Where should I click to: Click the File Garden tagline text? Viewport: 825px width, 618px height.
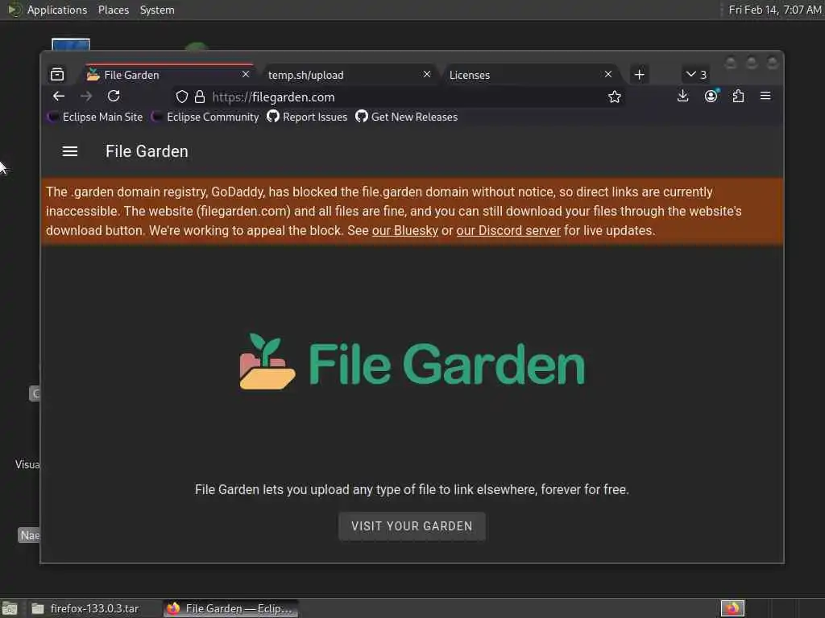(x=412, y=490)
